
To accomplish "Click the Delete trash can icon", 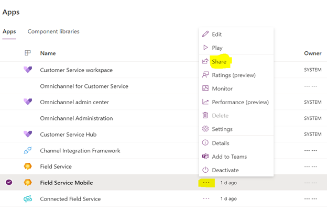I will point(205,115).
